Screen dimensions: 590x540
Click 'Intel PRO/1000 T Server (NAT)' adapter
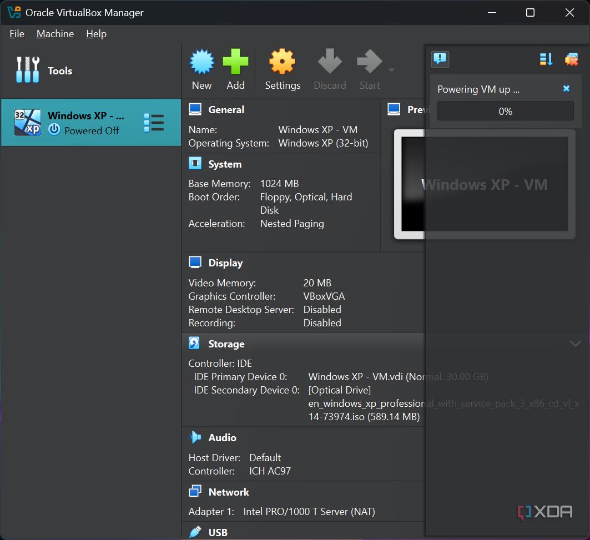(309, 512)
